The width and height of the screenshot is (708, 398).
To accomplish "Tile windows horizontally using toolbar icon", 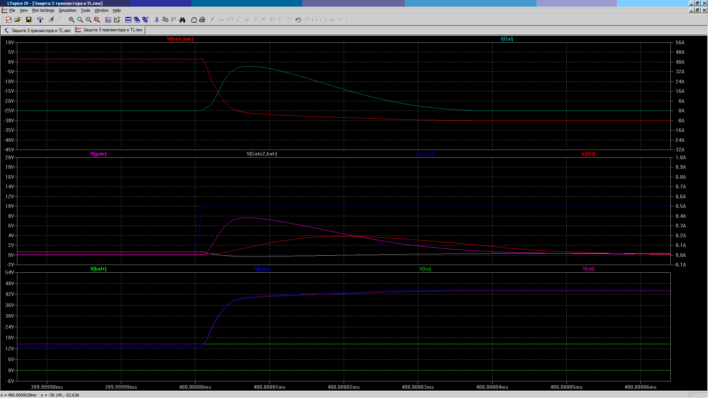I will (128, 20).
